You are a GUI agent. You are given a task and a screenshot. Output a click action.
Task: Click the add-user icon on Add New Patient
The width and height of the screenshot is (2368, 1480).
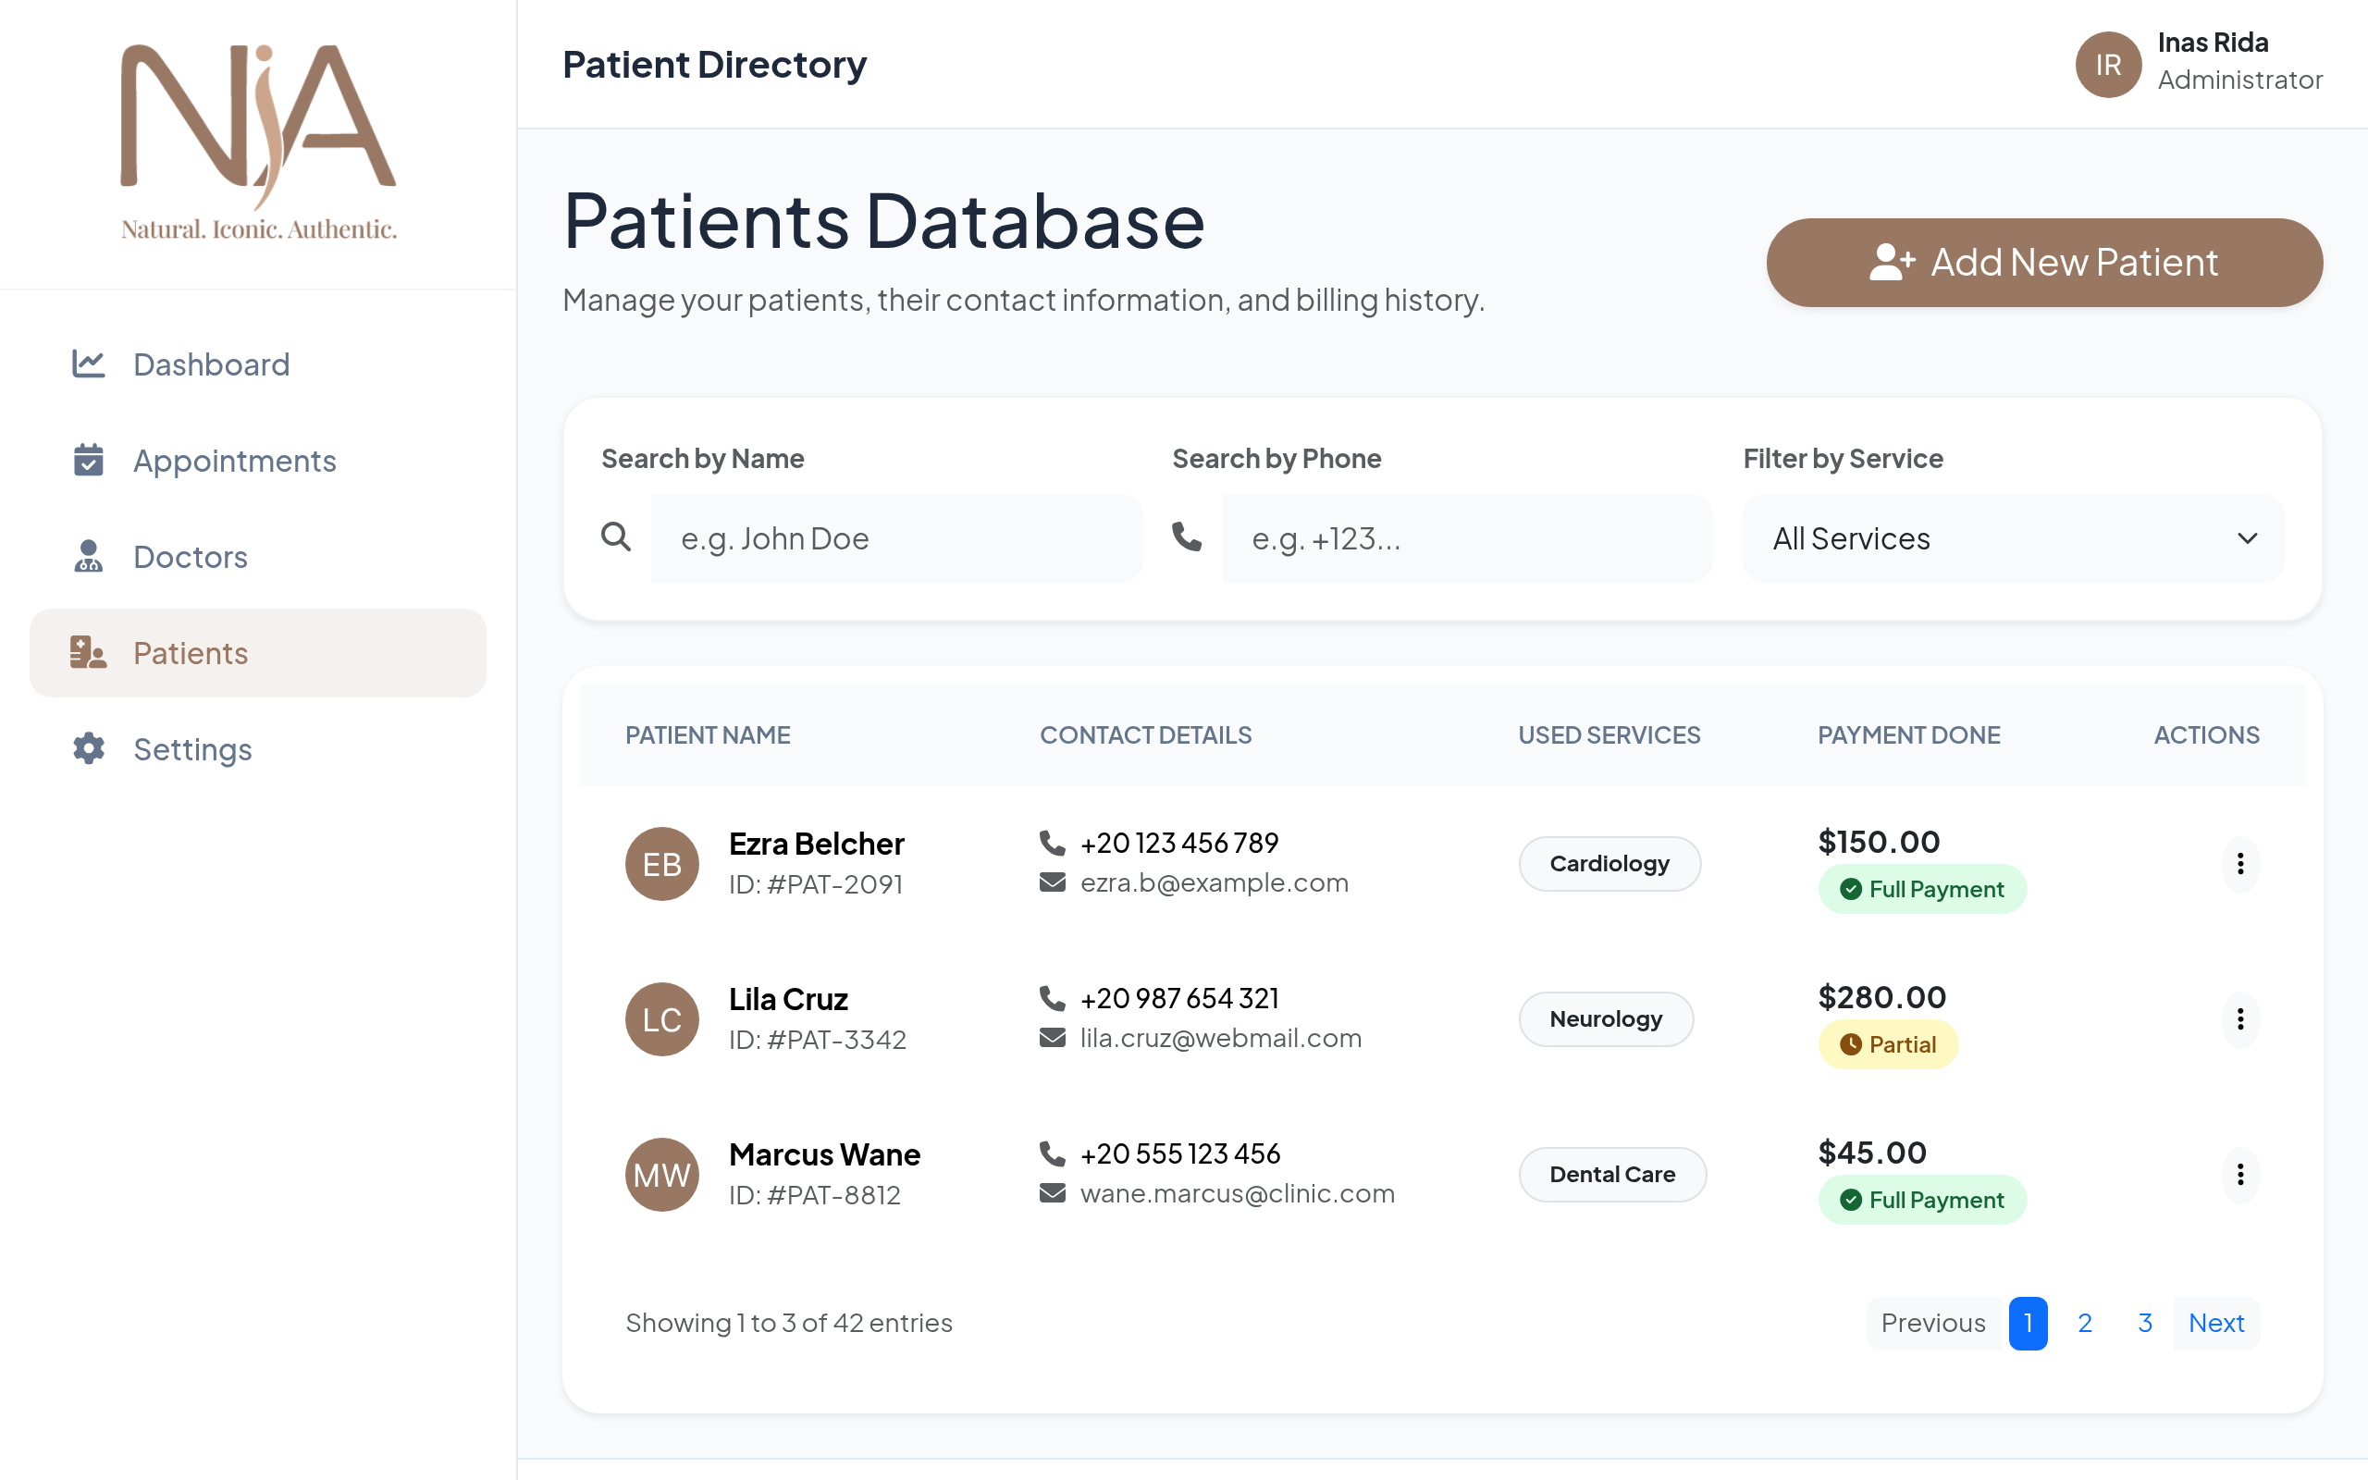click(x=1892, y=263)
